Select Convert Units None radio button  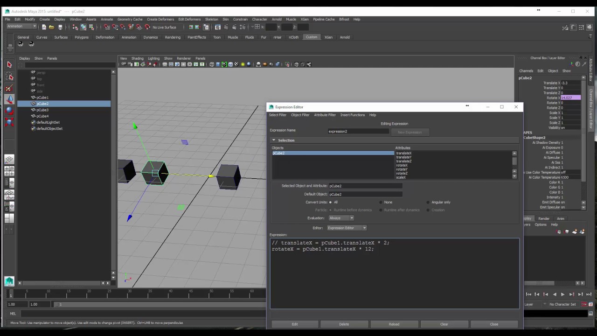(x=381, y=202)
